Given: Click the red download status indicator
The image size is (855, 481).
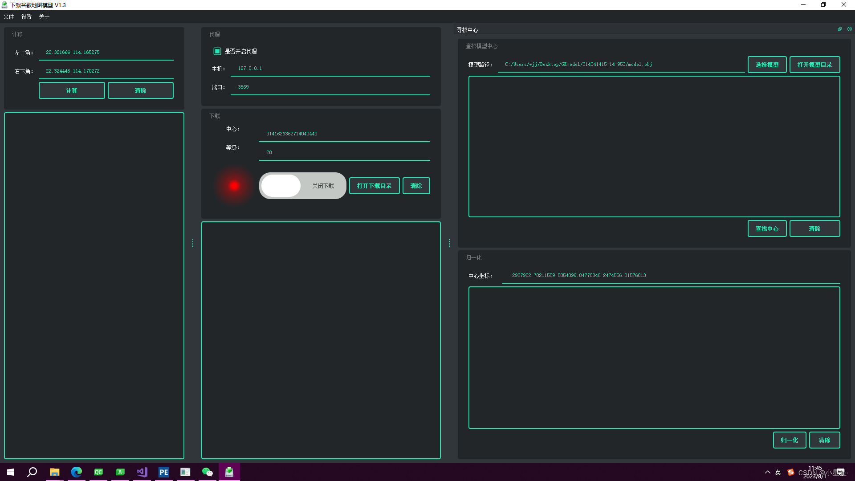Looking at the screenshot, I should pos(234,186).
